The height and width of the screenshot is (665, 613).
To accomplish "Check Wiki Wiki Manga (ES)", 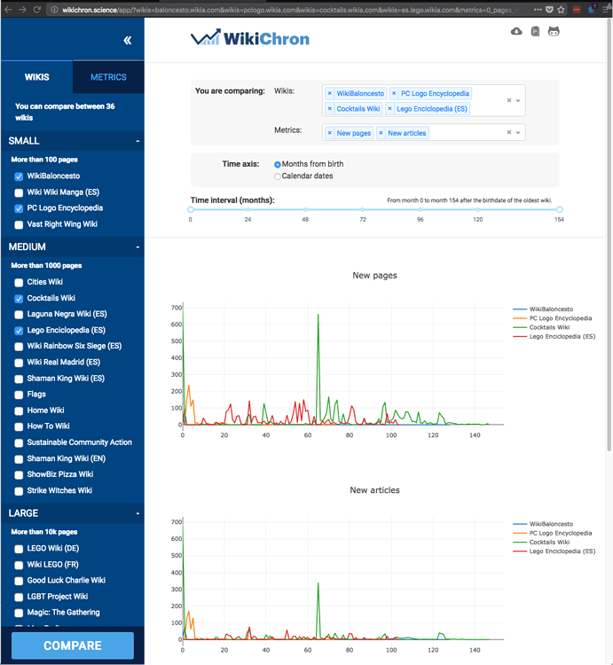I will [x=19, y=192].
